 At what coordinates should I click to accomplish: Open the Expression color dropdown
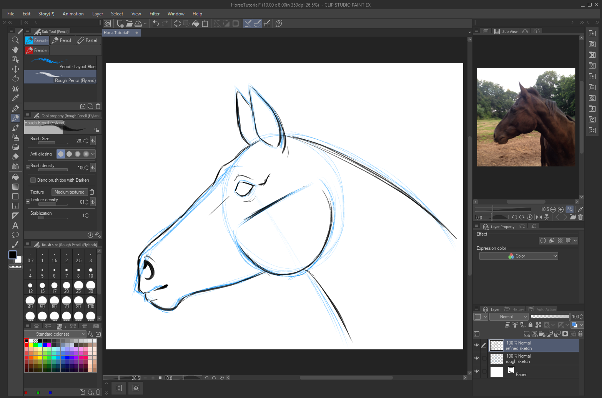(x=518, y=256)
